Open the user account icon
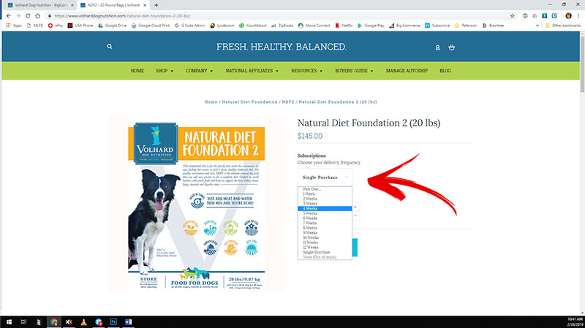 437,47
